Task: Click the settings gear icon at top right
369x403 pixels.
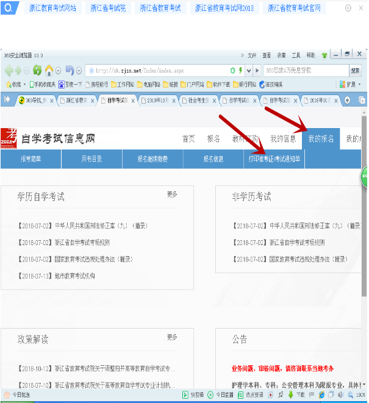Action: [348, 8]
